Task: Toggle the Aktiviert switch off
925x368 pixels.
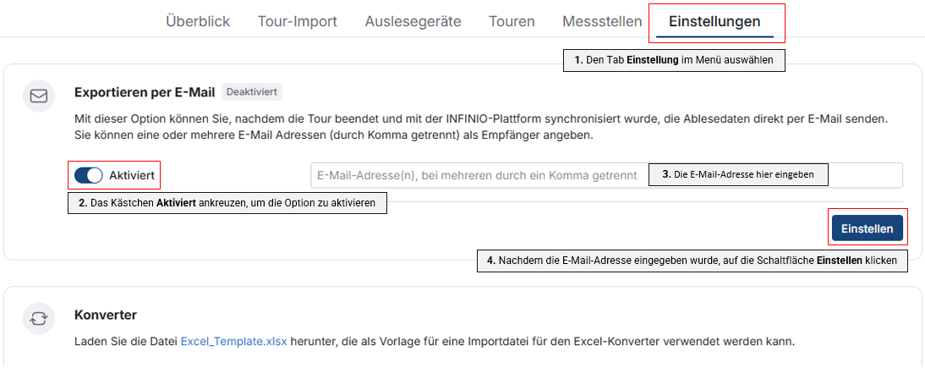Action: click(89, 175)
